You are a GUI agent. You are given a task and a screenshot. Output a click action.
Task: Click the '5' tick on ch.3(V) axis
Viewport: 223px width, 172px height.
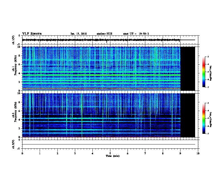pos(19,140)
